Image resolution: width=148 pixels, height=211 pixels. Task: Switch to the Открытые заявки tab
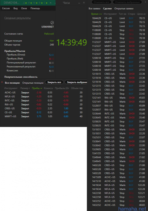(124, 9)
